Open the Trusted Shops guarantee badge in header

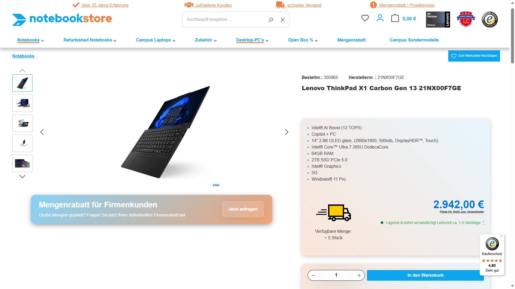pyautogui.click(x=490, y=20)
